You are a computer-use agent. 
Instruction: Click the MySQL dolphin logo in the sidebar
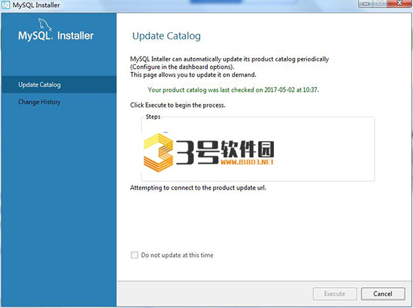click(45, 25)
